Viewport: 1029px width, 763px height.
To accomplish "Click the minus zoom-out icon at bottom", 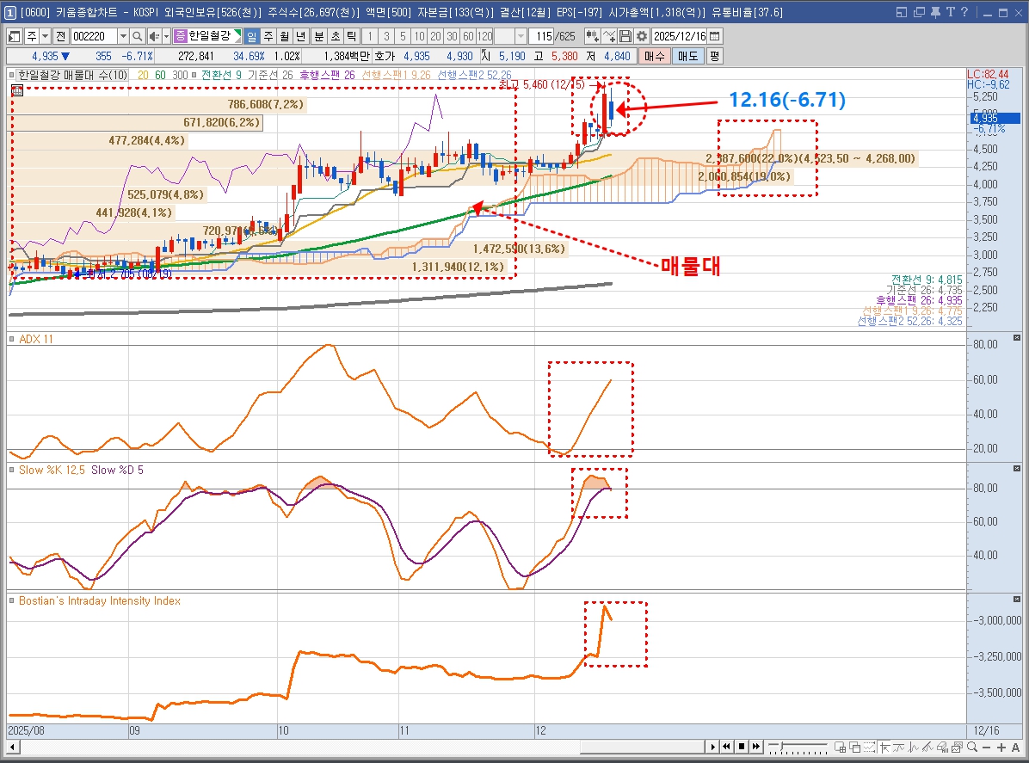I will 986,748.
